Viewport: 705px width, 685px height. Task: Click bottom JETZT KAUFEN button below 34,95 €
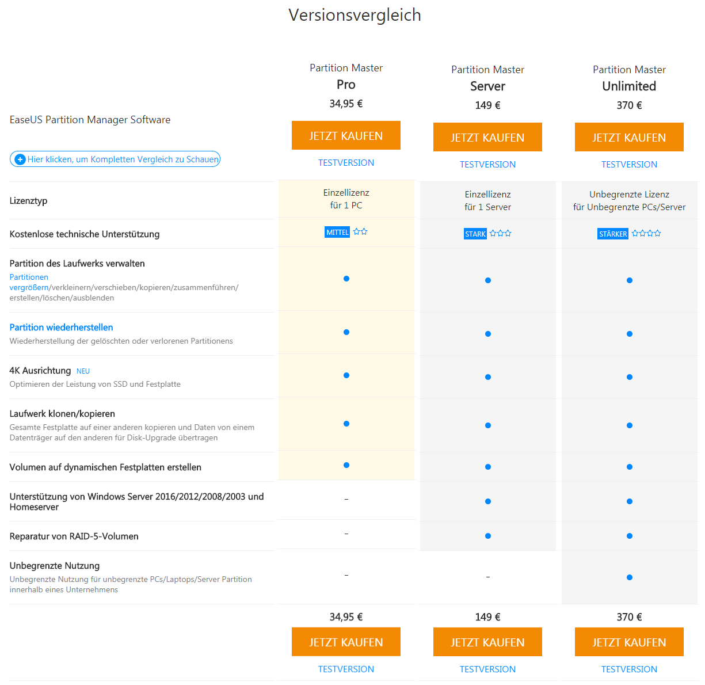346,642
